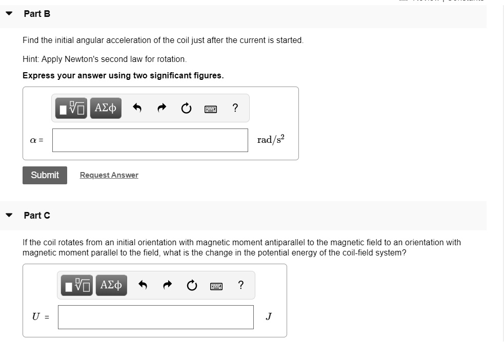Viewport: 504px width, 342px height.
Task: Open Greek symbols menu in Part C
Action: pos(111,285)
